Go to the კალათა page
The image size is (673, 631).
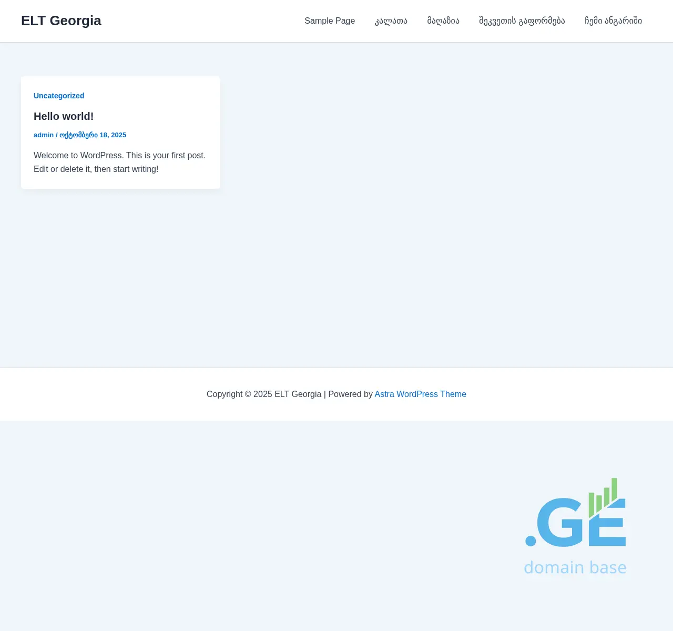[x=391, y=21]
